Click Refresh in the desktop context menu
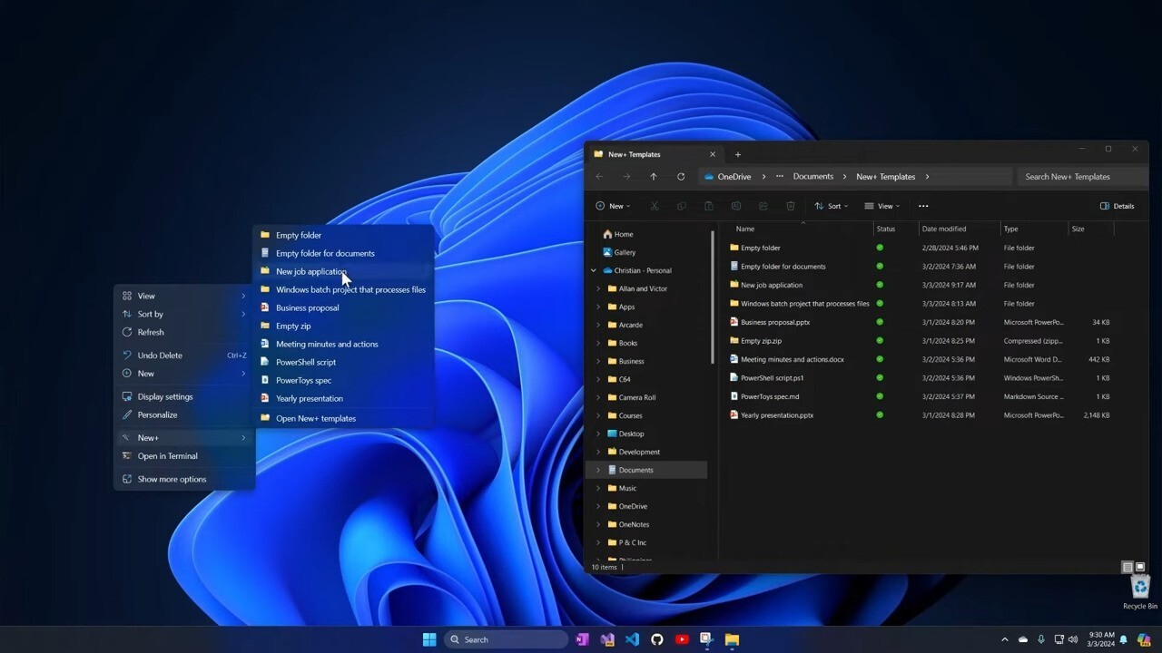The height and width of the screenshot is (653, 1162). 184,332
